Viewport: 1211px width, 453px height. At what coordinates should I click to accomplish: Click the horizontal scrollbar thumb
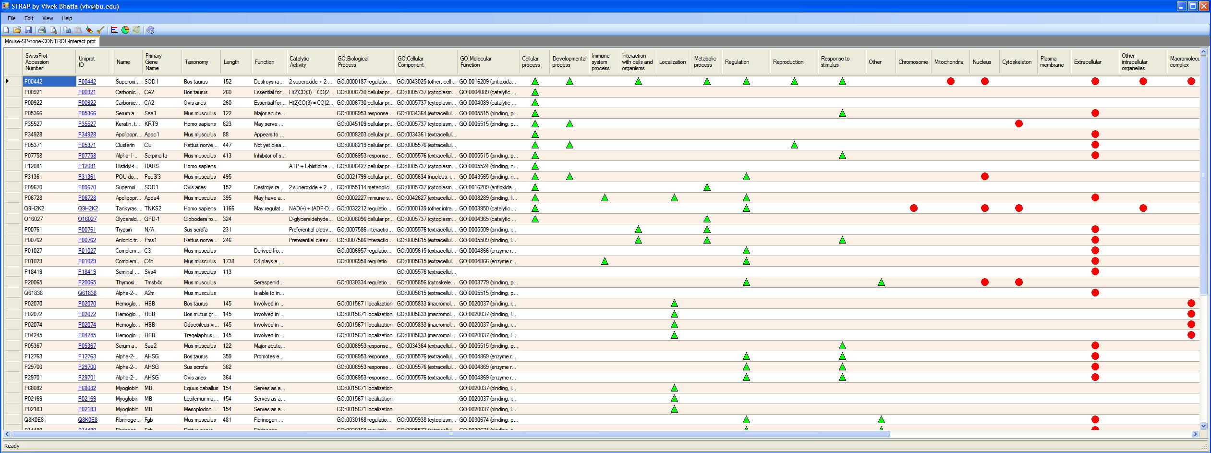point(451,434)
